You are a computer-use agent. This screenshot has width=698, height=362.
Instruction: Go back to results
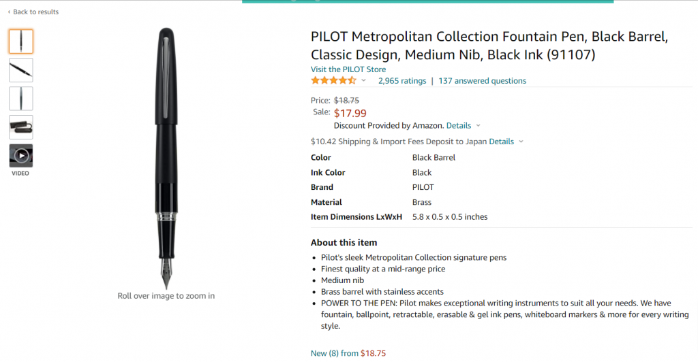[35, 12]
